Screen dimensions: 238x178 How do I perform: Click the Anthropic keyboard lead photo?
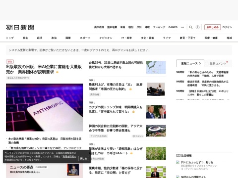pos(45,107)
